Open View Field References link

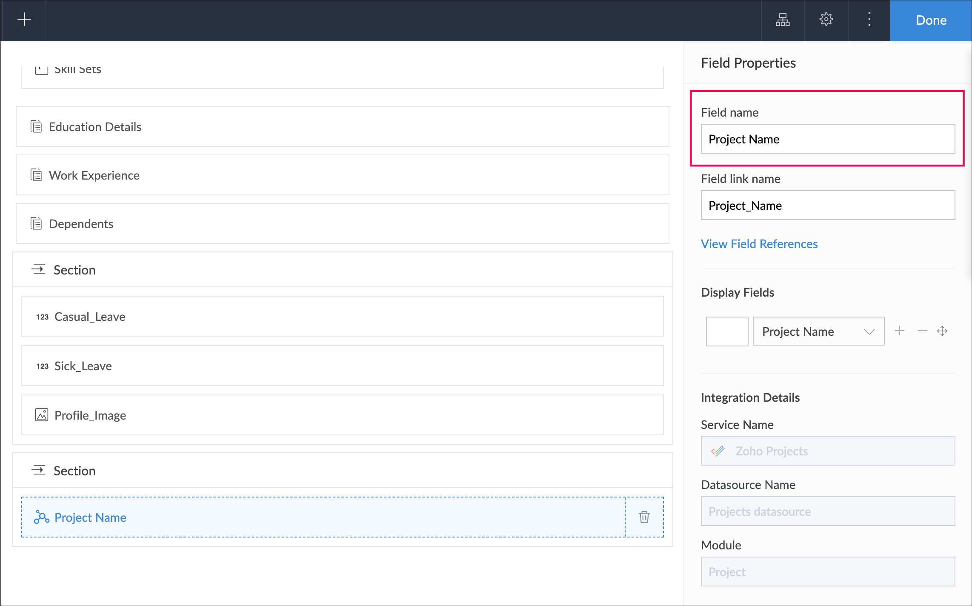[759, 244]
